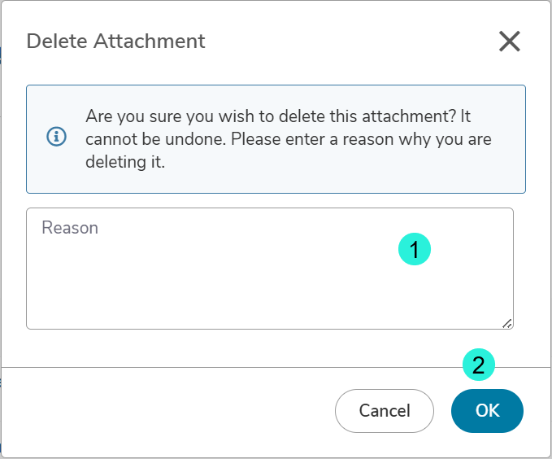Click the word 'Please' in the message
The image size is (552, 459).
coord(255,139)
